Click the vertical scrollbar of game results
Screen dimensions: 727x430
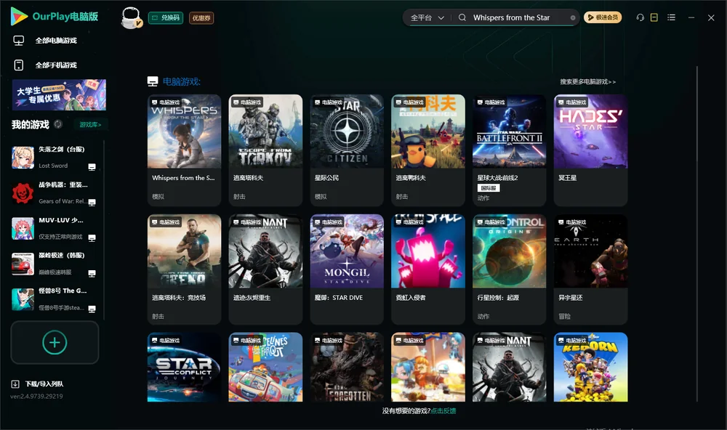coord(697,234)
